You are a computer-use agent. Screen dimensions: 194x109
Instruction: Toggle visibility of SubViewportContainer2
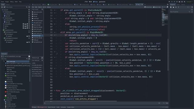[x=29, y=38]
